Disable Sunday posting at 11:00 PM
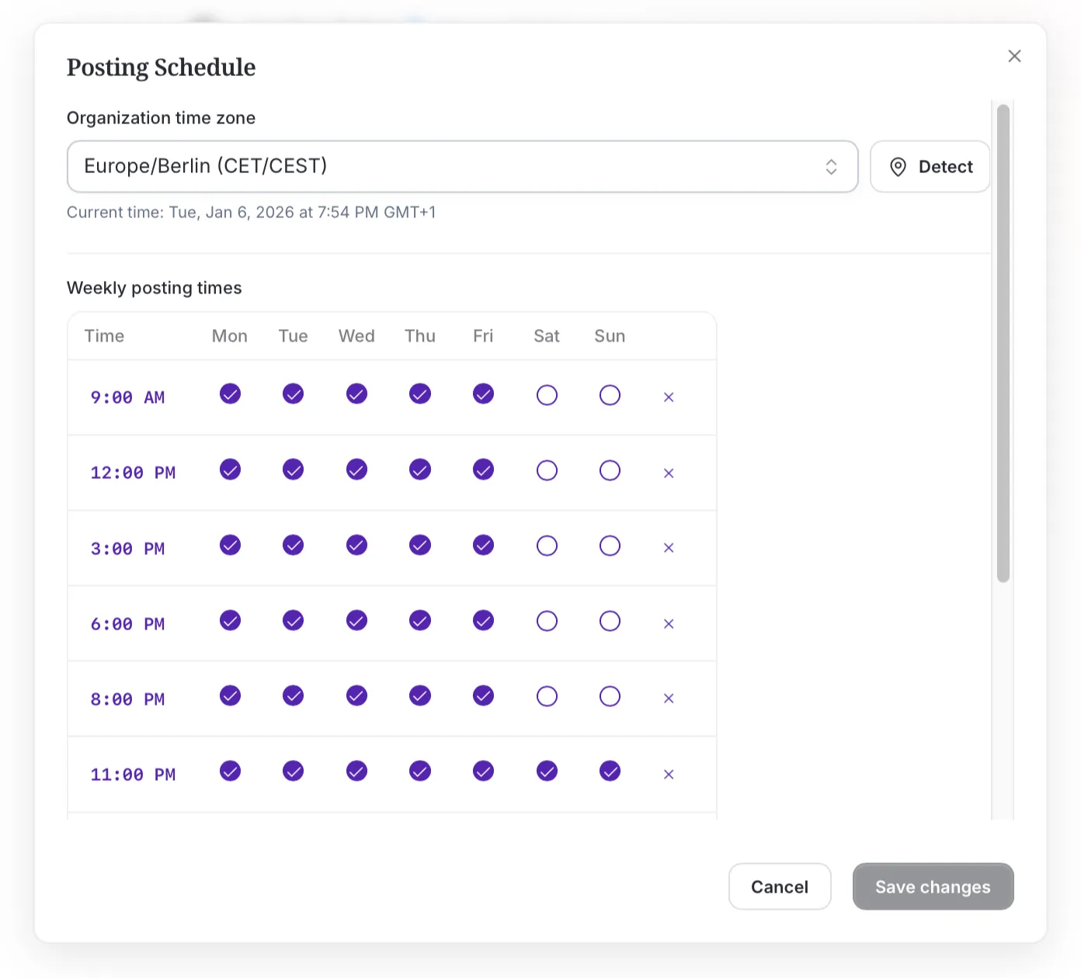 pyautogui.click(x=610, y=772)
